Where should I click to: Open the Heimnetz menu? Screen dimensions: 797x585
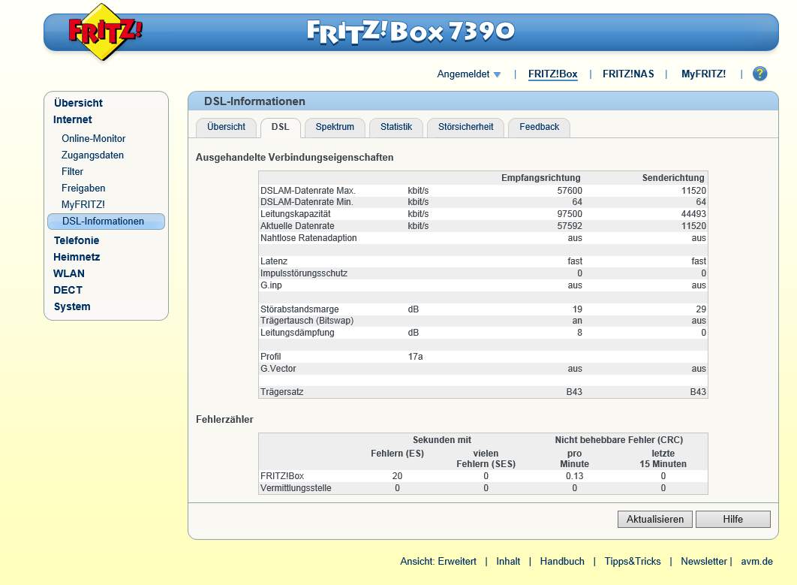coord(77,257)
